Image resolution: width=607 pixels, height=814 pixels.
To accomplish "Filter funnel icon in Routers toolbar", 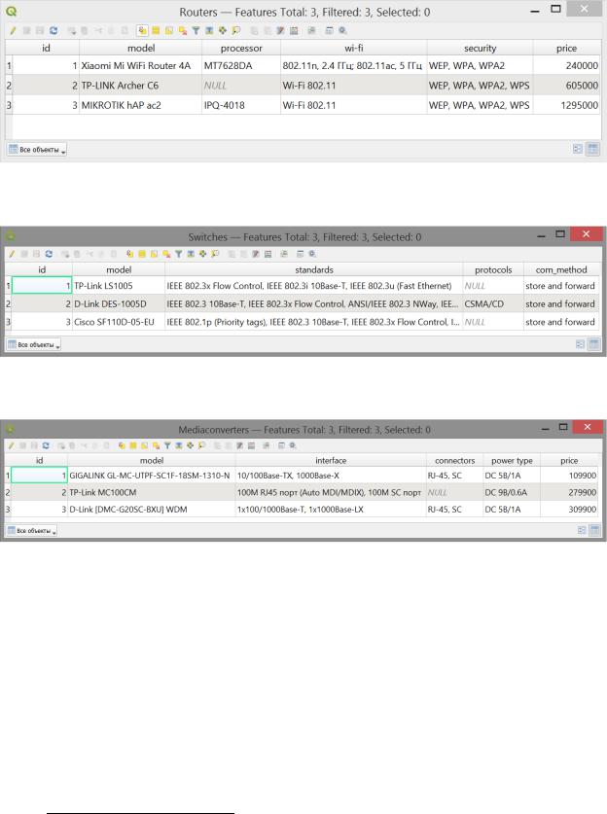I will coord(196,30).
